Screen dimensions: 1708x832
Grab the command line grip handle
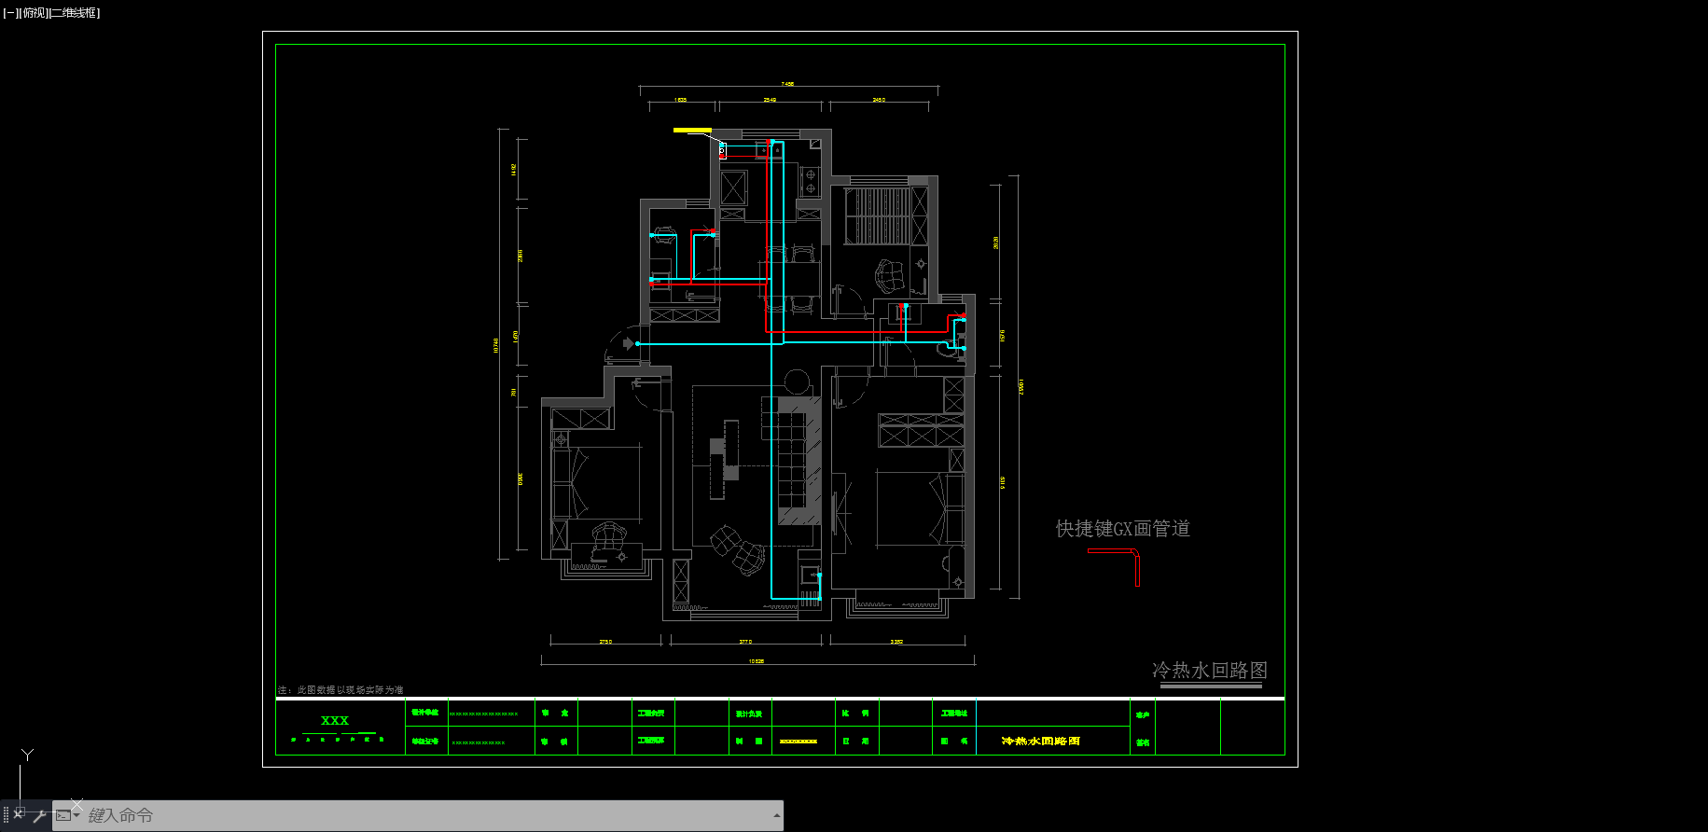pyautogui.click(x=6, y=815)
